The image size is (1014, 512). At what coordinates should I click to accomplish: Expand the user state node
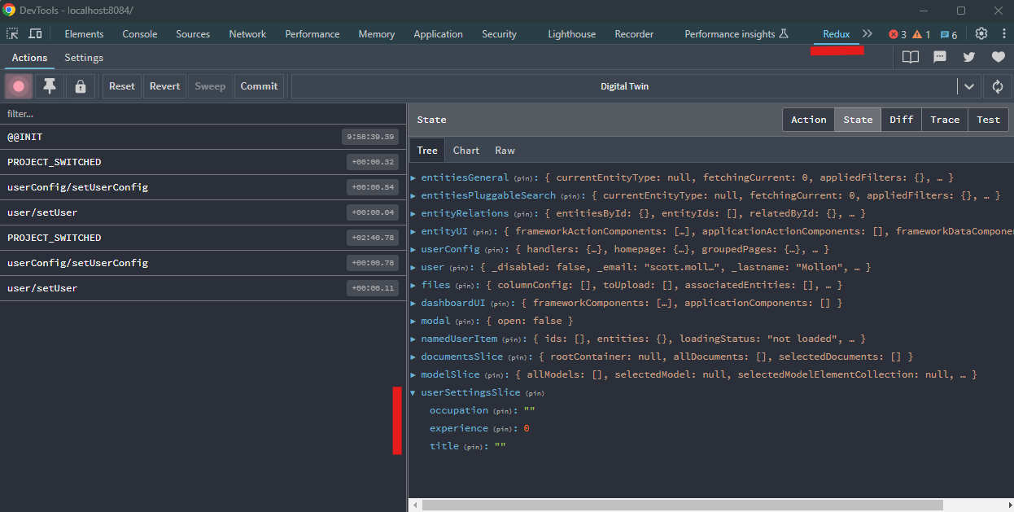point(413,267)
